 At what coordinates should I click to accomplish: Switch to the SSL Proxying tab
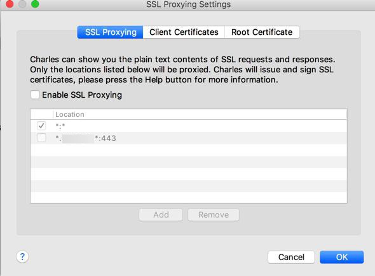coord(110,32)
